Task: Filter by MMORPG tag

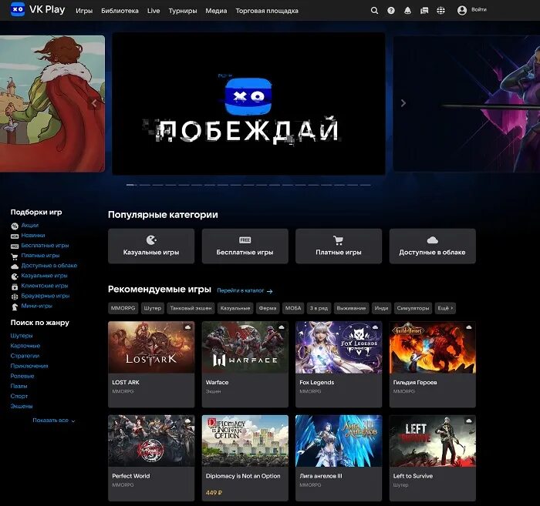Action: [x=123, y=308]
